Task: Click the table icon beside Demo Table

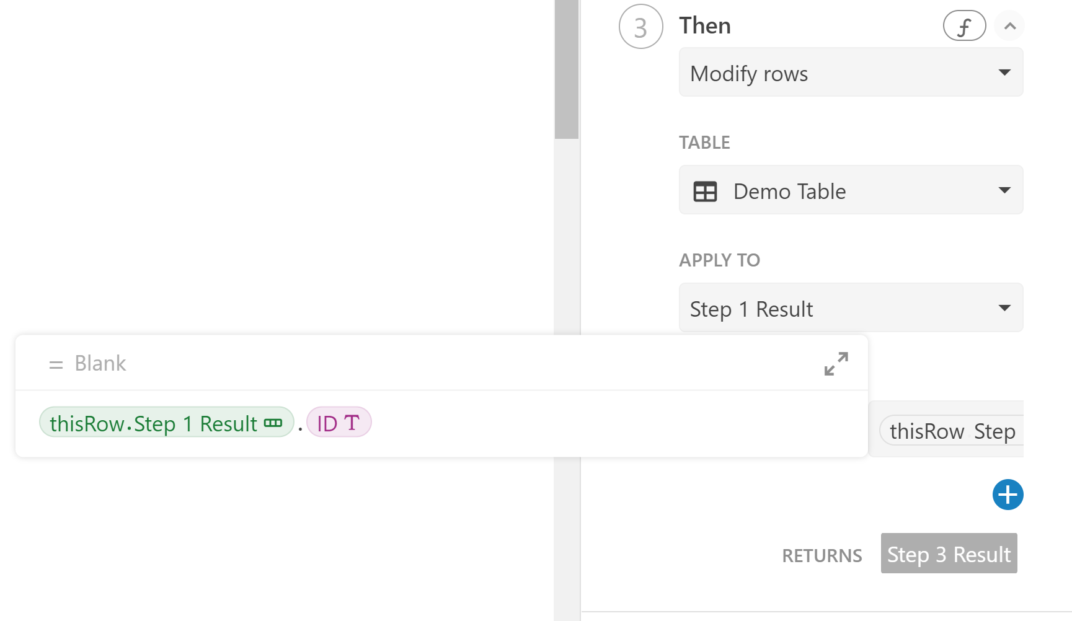Action: pos(706,191)
